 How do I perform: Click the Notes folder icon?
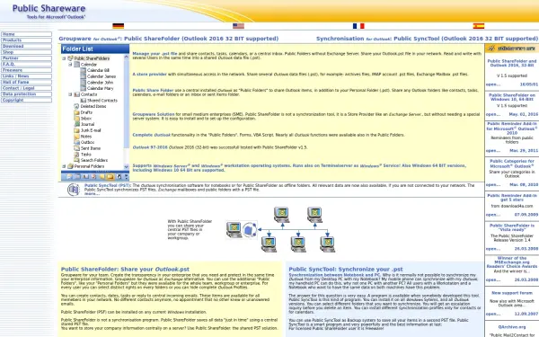pyautogui.click(x=76, y=137)
